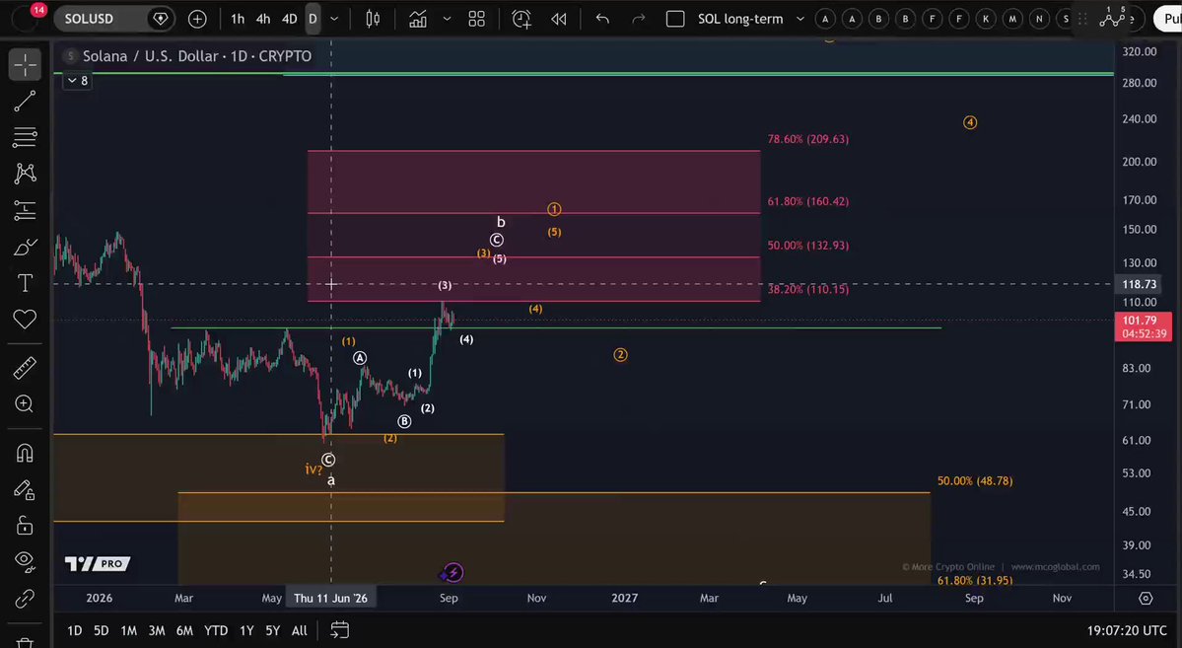Toggle stay in drawing mode
Image resolution: width=1182 pixels, height=648 pixels.
(x=25, y=489)
